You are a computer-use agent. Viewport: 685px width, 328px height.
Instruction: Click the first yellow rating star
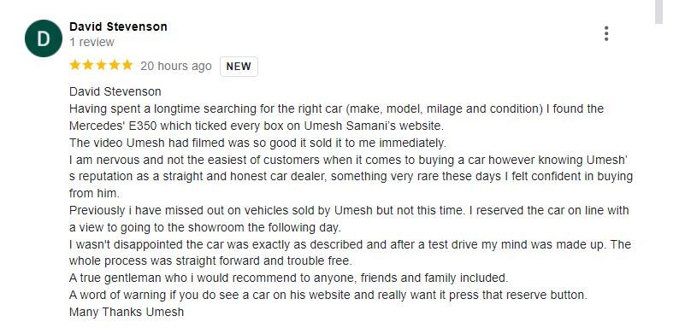point(74,66)
